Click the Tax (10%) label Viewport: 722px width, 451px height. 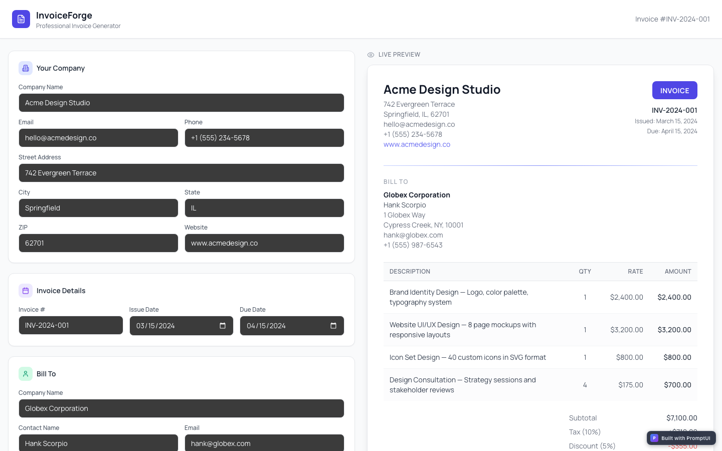[x=585, y=432]
